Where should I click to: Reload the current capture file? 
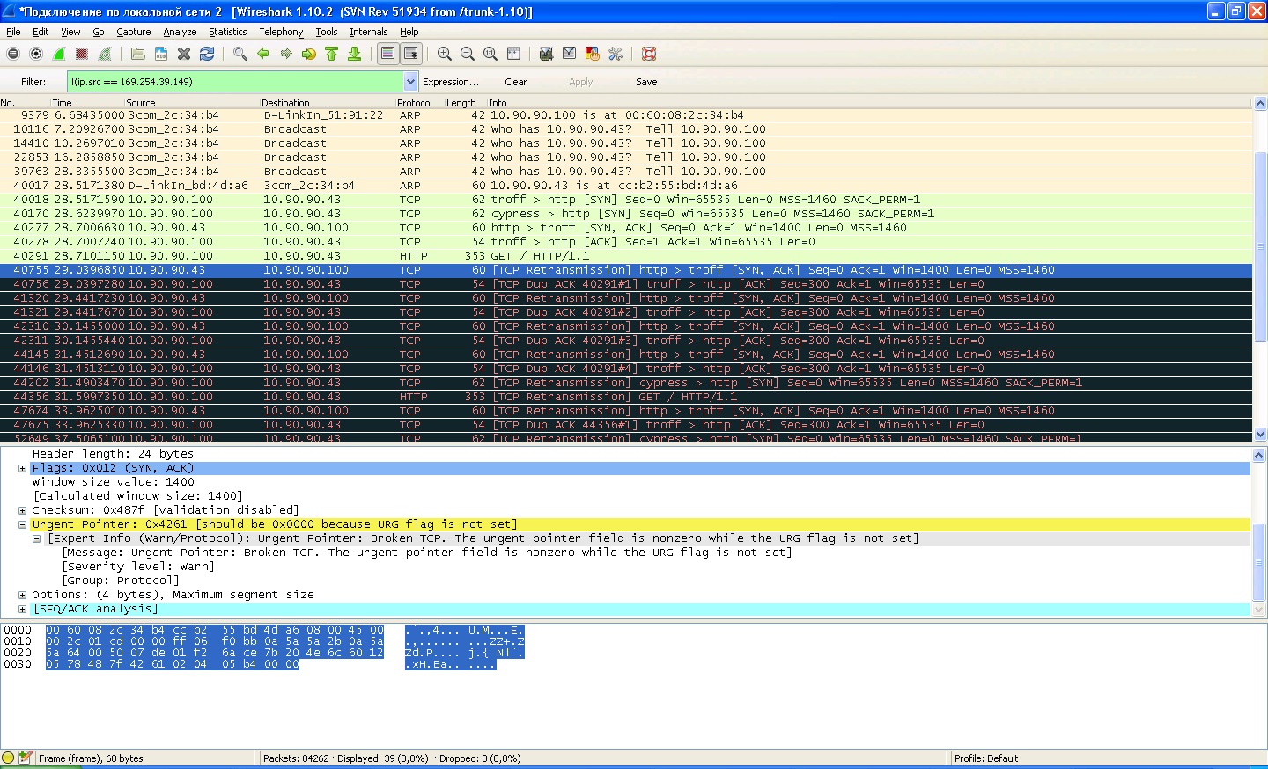pos(207,54)
